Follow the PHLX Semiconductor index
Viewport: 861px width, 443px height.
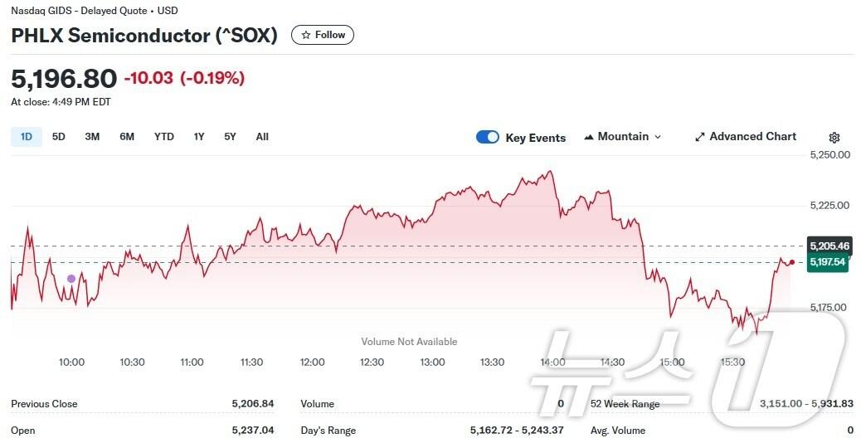coord(323,35)
